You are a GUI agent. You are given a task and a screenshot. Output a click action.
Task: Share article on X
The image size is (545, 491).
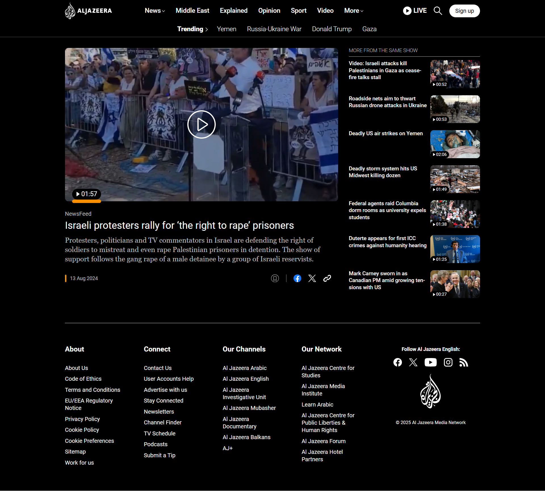[312, 278]
